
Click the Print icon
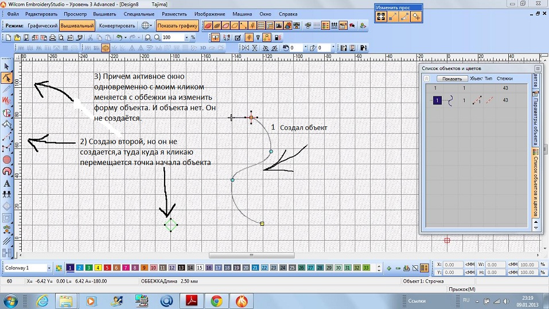click(x=53, y=37)
